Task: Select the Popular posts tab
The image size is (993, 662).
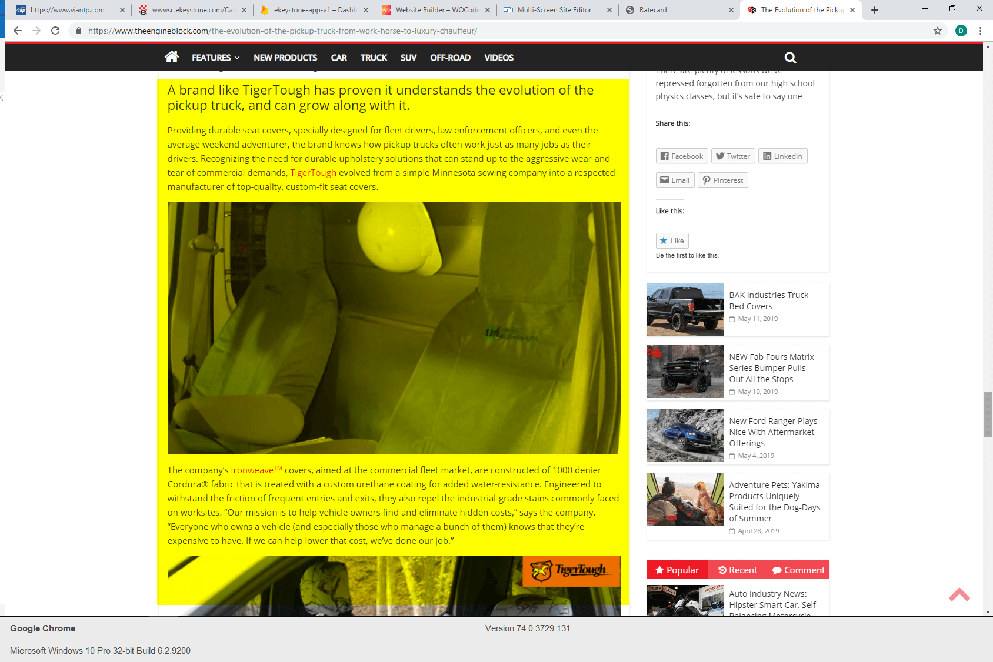Action: 677,570
